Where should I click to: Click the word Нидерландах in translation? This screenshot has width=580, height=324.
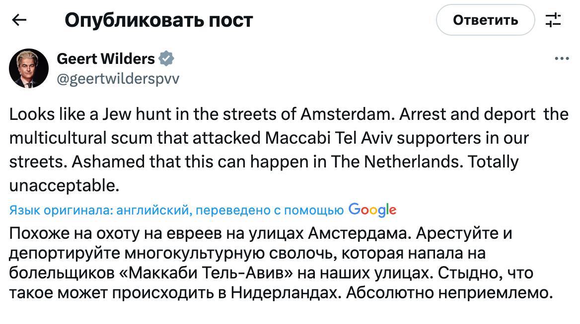pyautogui.click(x=286, y=293)
